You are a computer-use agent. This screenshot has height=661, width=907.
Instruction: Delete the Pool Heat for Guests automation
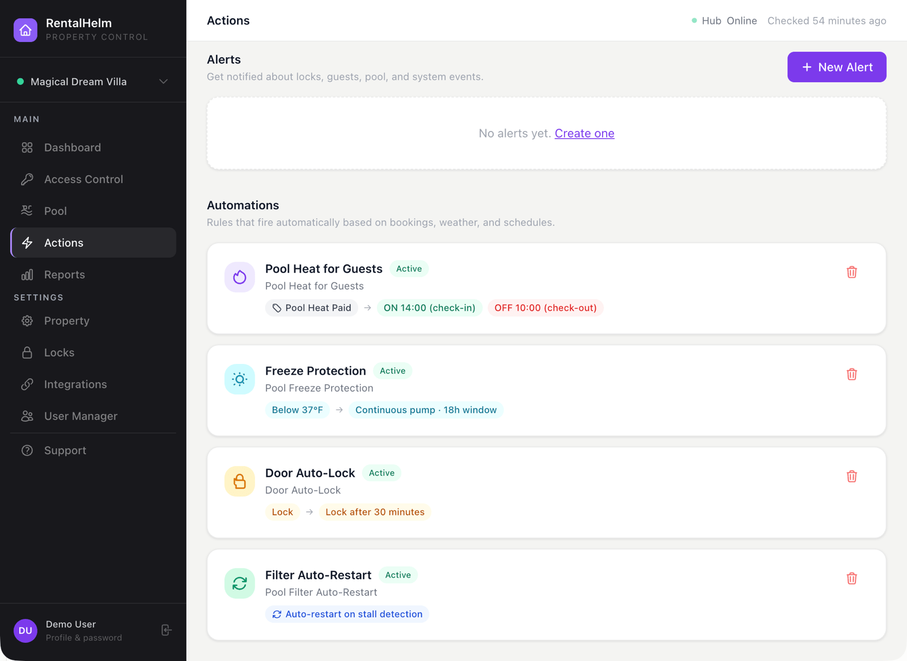[x=851, y=272]
